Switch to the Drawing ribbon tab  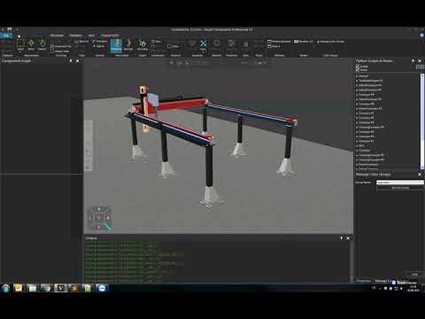tap(75, 35)
